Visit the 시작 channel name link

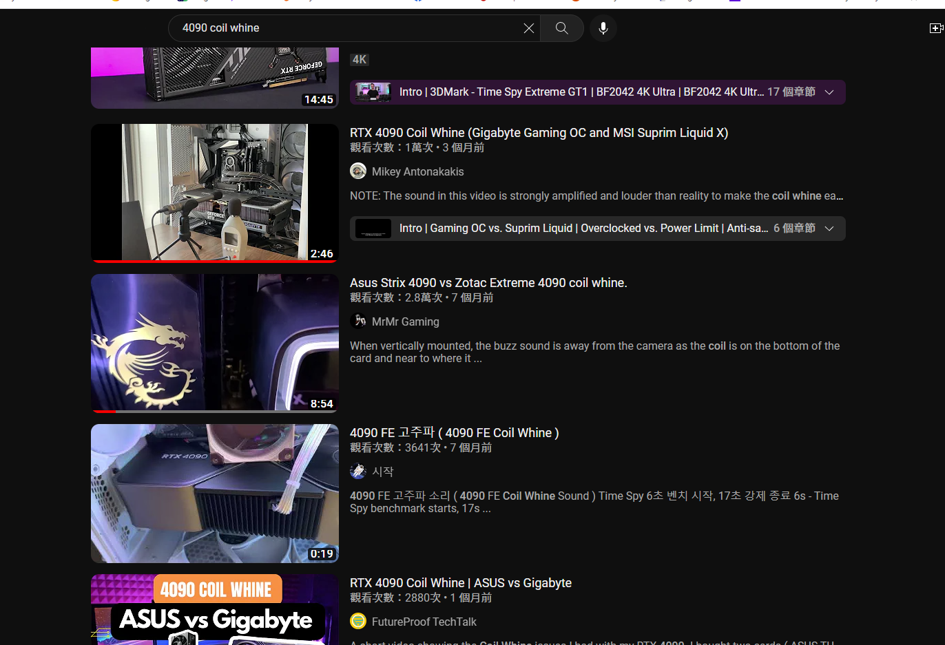click(383, 472)
